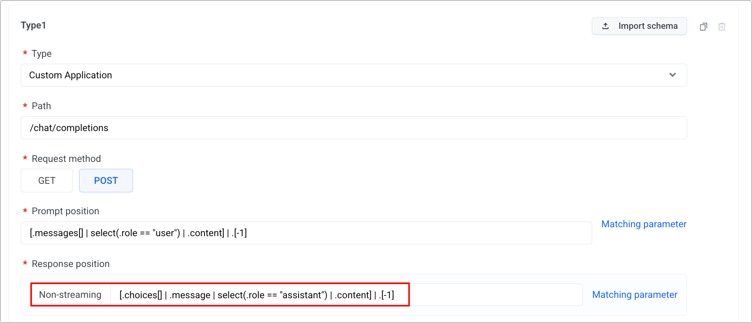Expand the Type dropdown chevron arrow

673,75
